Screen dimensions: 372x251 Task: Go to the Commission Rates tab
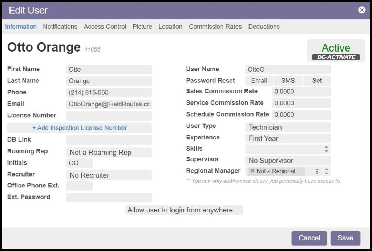(215, 27)
